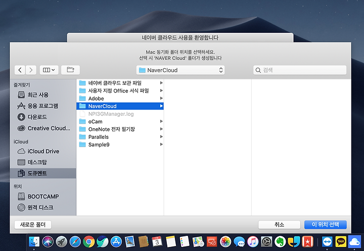The width and height of the screenshot is (364, 251).
Task: Select the OneNote 전자 필기장 folder
Action: coord(120,129)
